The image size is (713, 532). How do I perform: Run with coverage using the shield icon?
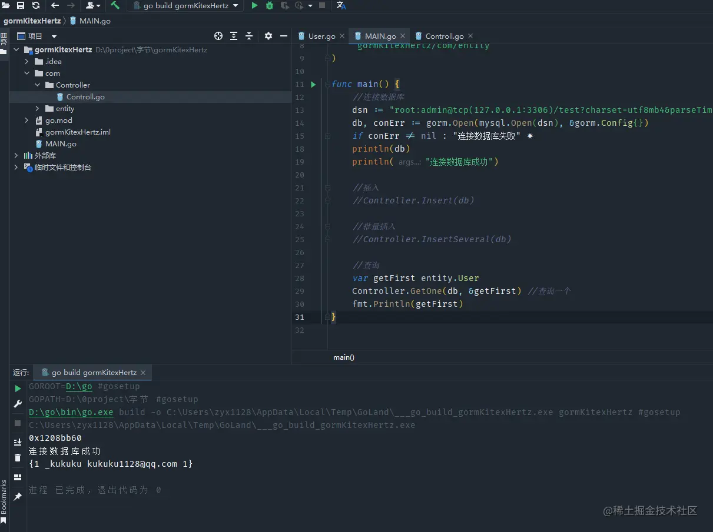[x=285, y=5]
